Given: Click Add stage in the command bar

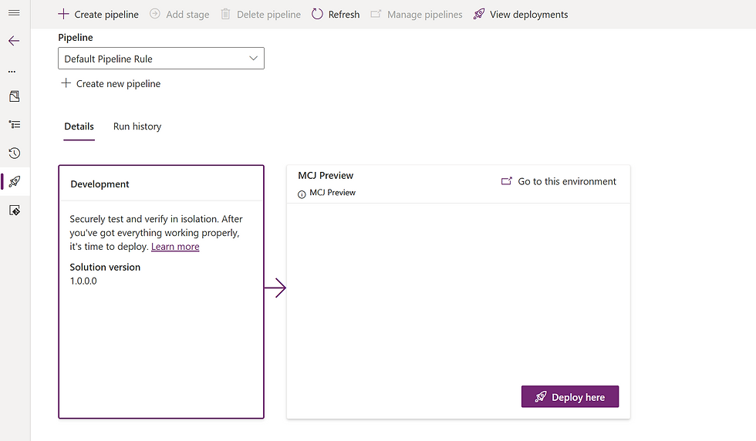Looking at the screenshot, I should tap(179, 15).
